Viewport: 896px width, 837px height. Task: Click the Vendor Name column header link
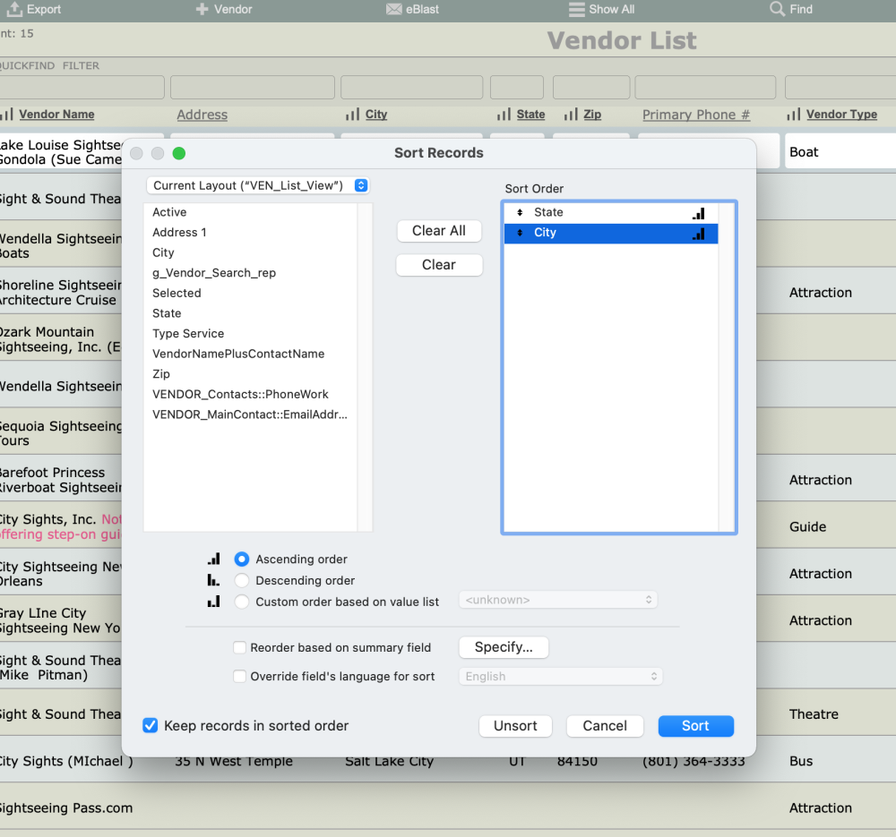pos(56,115)
